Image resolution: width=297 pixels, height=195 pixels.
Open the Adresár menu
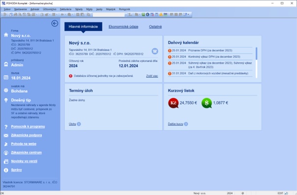pos(35,9)
